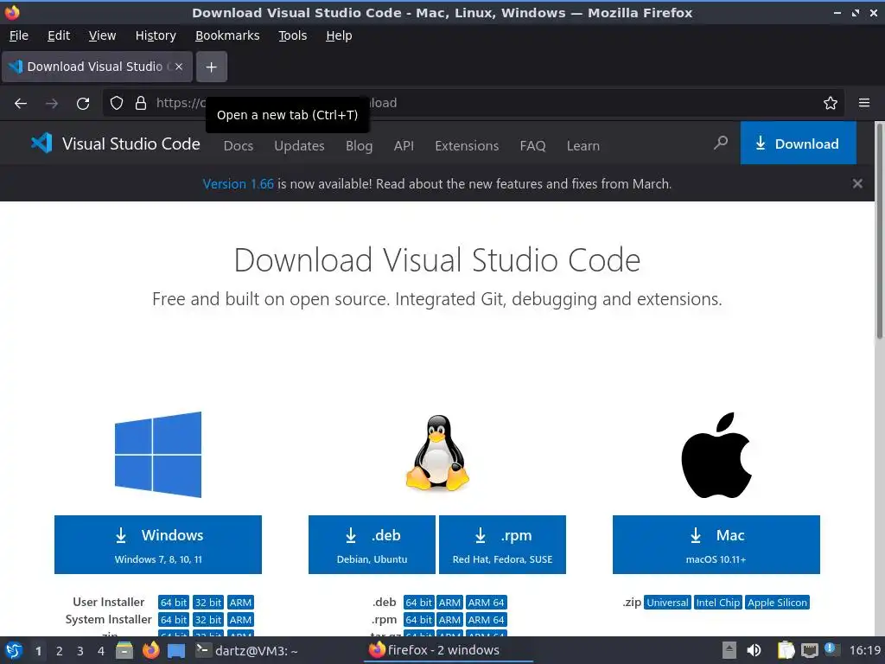Open the Learn link
Image resolution: width=885 pixels, height=664 pixels.
click(x=583, y=145)
